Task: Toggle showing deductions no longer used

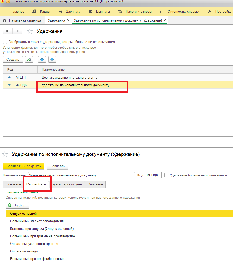Action: coord(5,42)
